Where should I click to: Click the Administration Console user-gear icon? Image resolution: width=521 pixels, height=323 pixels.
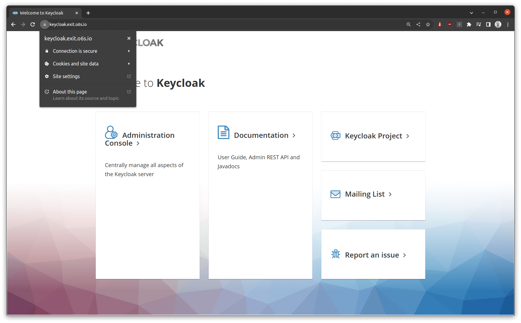tap(111, 132)
